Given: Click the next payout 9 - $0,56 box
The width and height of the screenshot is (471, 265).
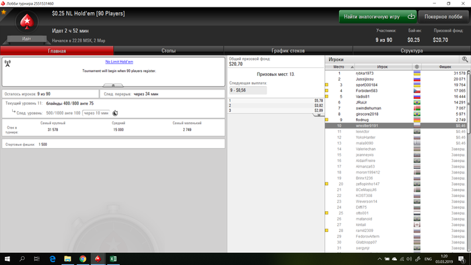Looking at the screenshot, I should coord(248,90).
